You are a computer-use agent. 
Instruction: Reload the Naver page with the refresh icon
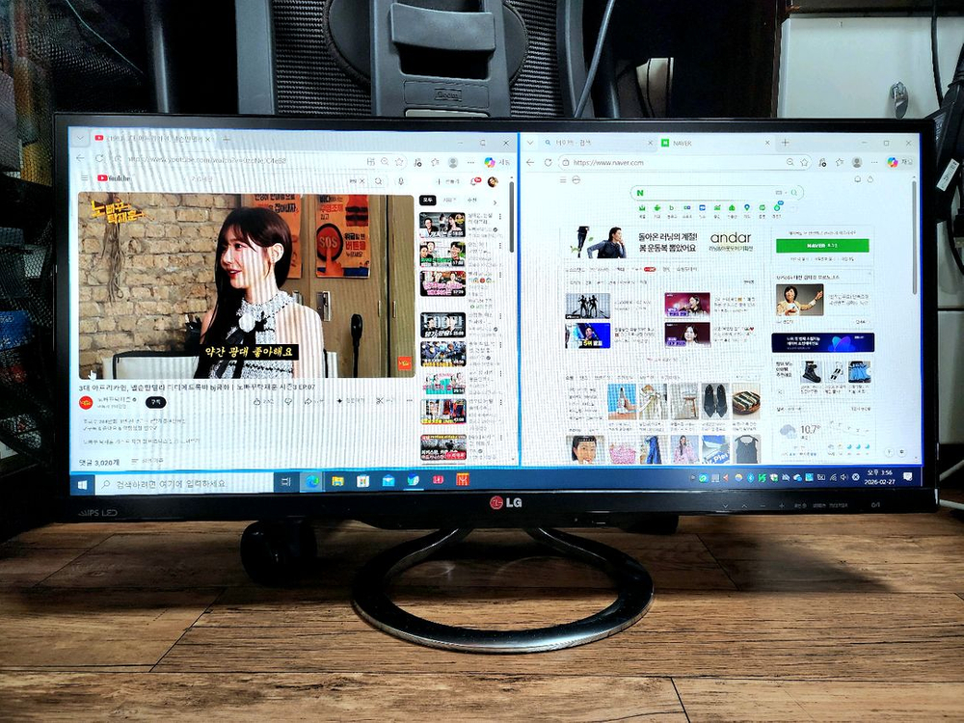click(x=547, y=161)
